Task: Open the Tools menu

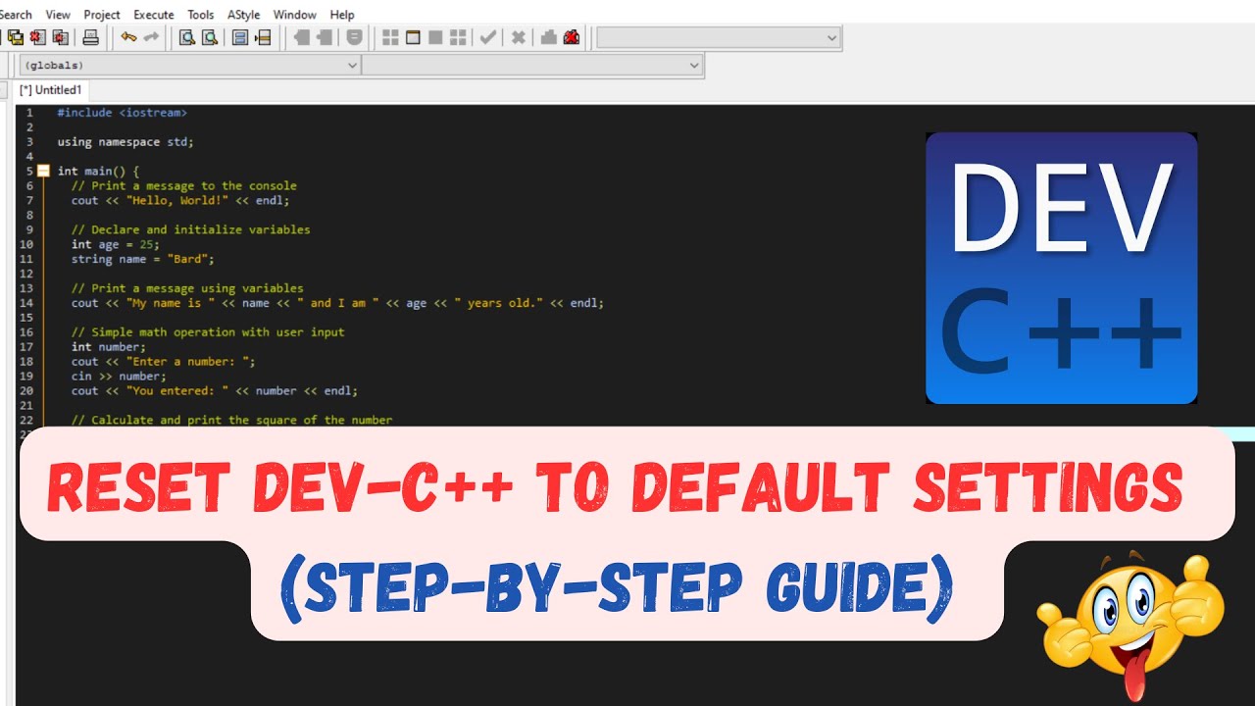Action: coord(201,15)
